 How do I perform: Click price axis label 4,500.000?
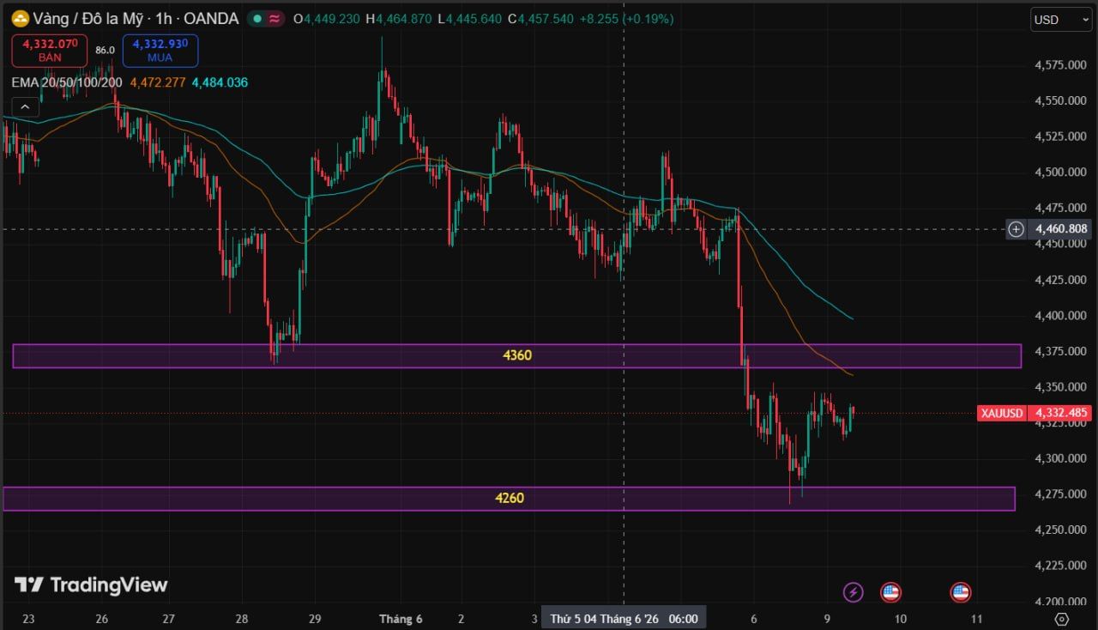tap(1061, 173)
